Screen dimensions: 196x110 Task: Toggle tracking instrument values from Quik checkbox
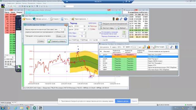[x=100, y=33]
